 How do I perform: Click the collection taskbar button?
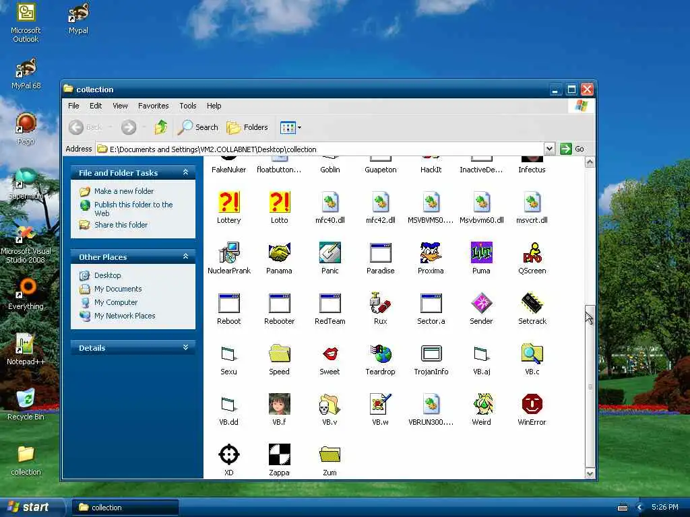[125, 508]
